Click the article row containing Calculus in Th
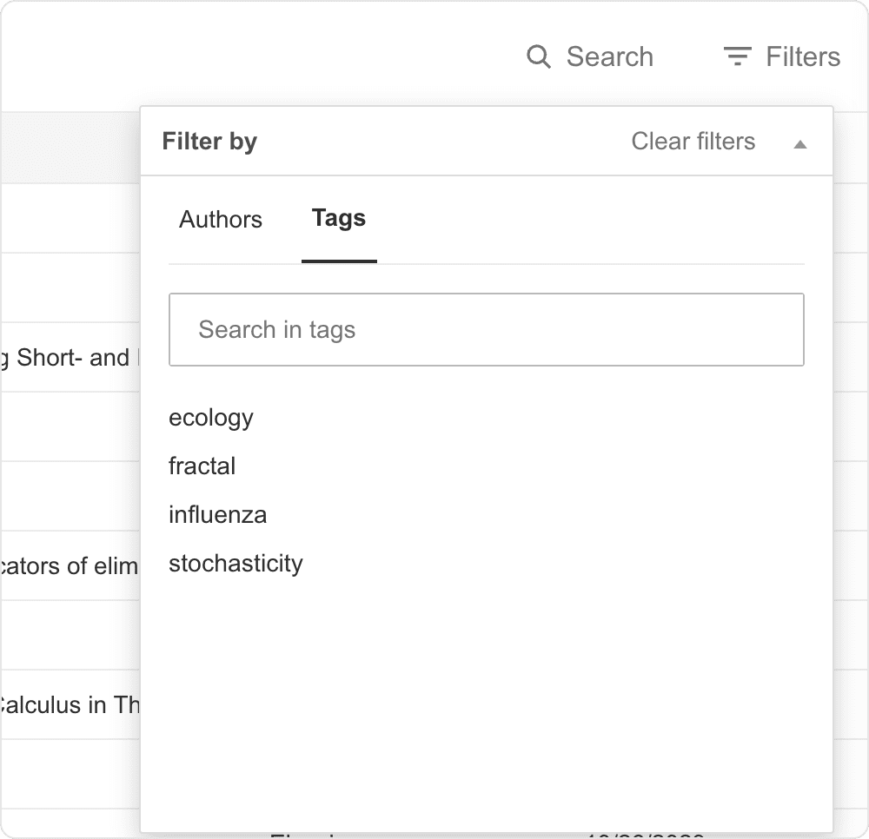Viewport: 869px width, 839px height. 70,704
